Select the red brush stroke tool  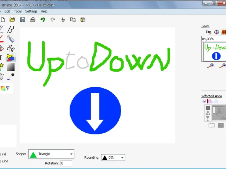1,39
